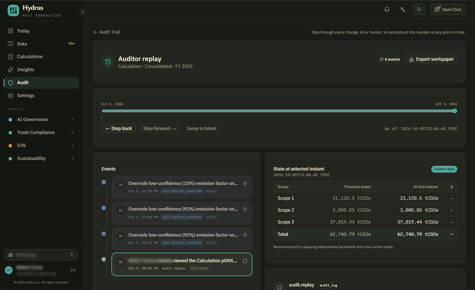Image resolution: width=475 pixels, height=290 pixels.
Task: Click the logout icon
Action: pos(73,270)
